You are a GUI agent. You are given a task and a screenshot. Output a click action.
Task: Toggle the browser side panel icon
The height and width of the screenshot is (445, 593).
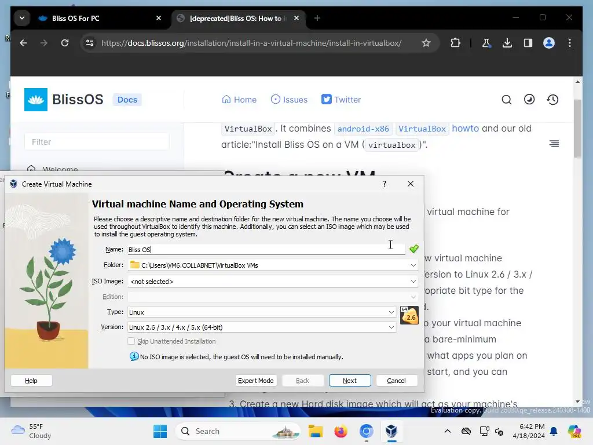pyautogui.click(x=528, y=43)
